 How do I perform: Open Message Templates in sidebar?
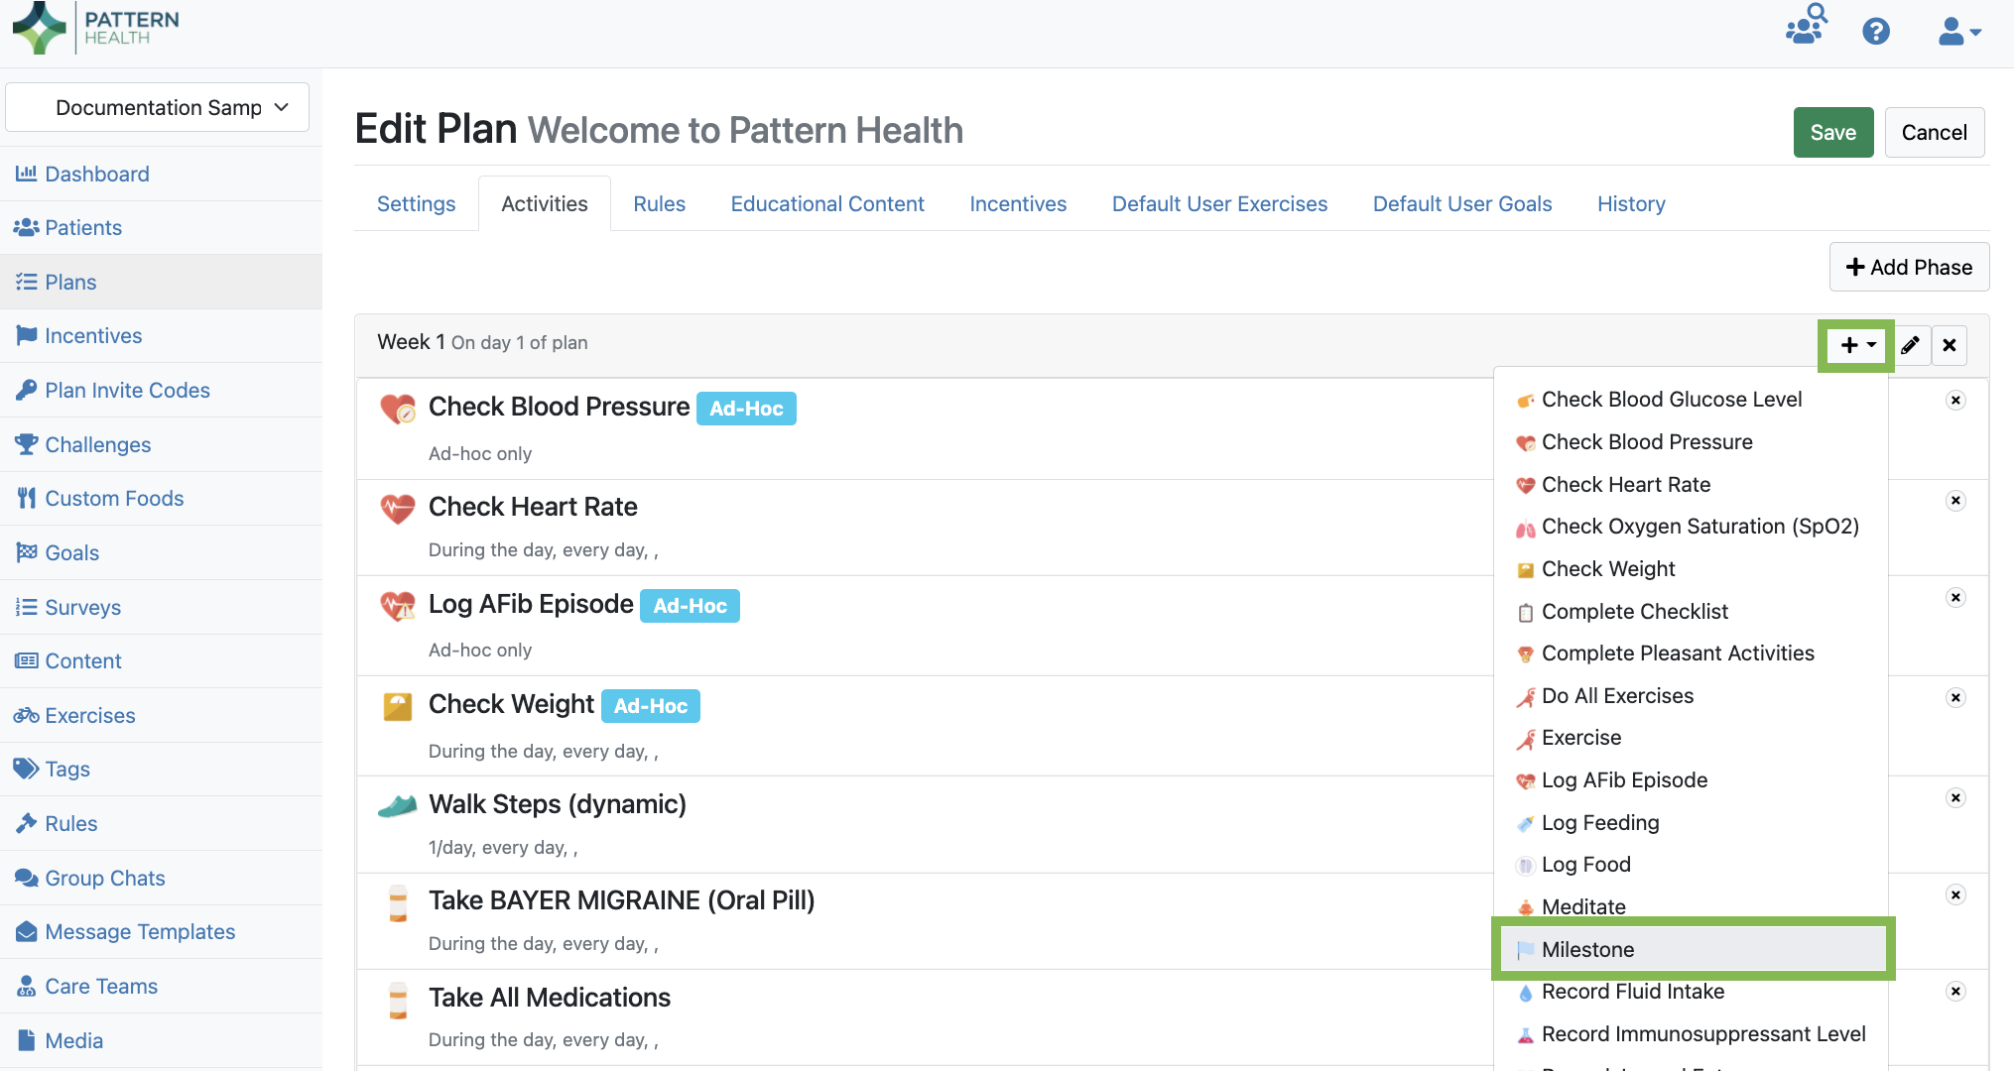(x=140, y=932)
